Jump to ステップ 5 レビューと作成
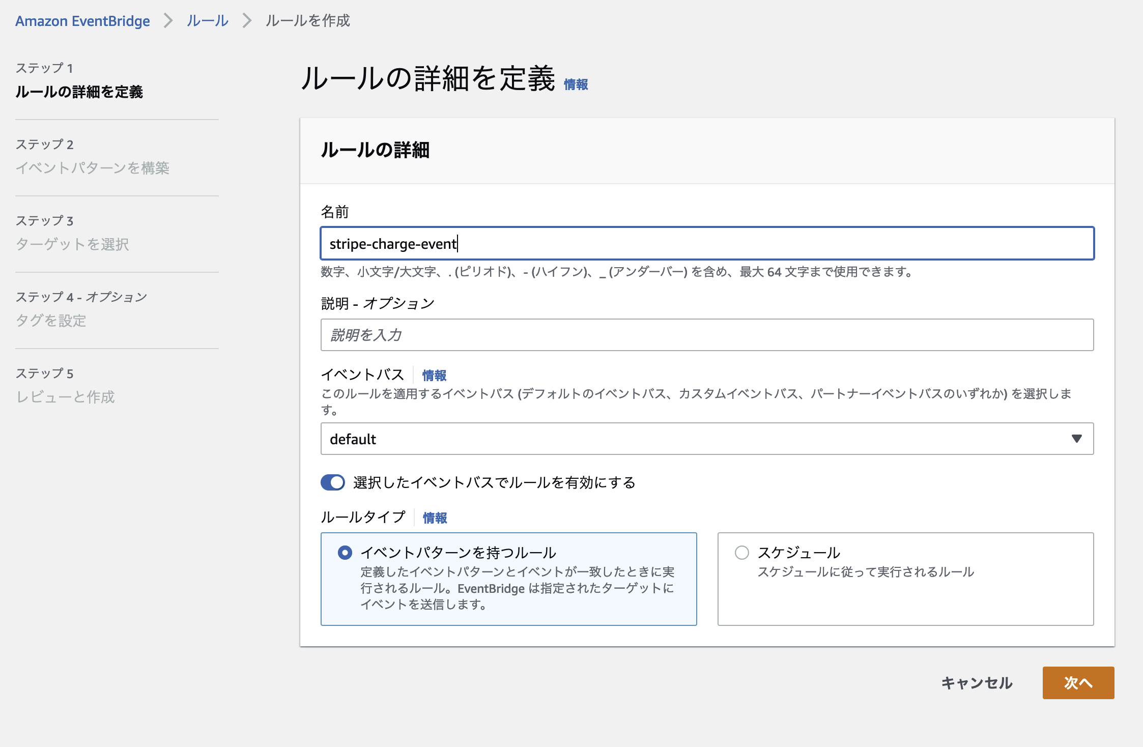Viewport: 1143px width, 747px height. (x=65, y=397)
